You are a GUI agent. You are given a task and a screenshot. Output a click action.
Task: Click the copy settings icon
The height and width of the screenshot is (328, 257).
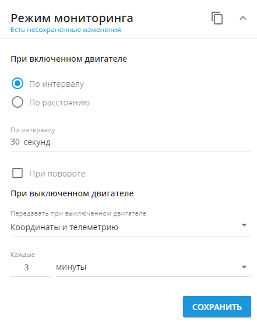[217, 18]
